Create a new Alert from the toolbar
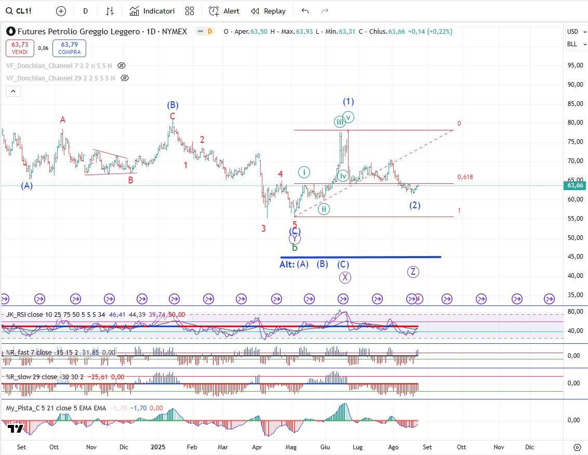The width and height of the screenshot is (588, 455). [x=224, y=11]
